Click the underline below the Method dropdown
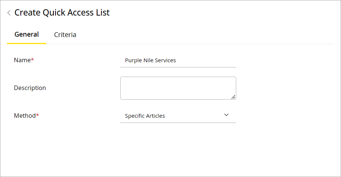This screenshot has width=341, height=177. [178, 123]
